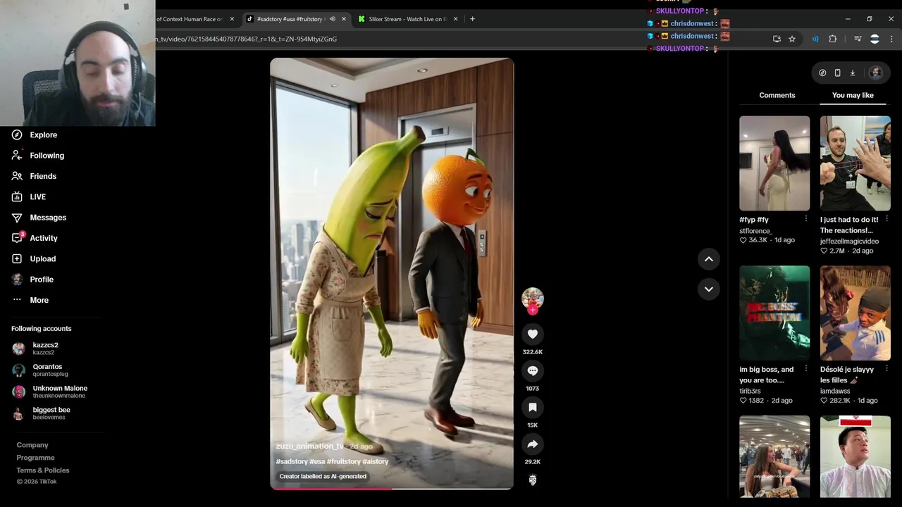Open the Upload plus icon in the sidebar
The width and height of the screenshot is (902, 507).
point(17,258)
